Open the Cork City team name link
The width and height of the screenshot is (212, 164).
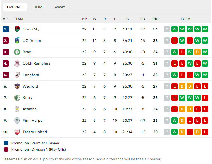pos(31,29)
